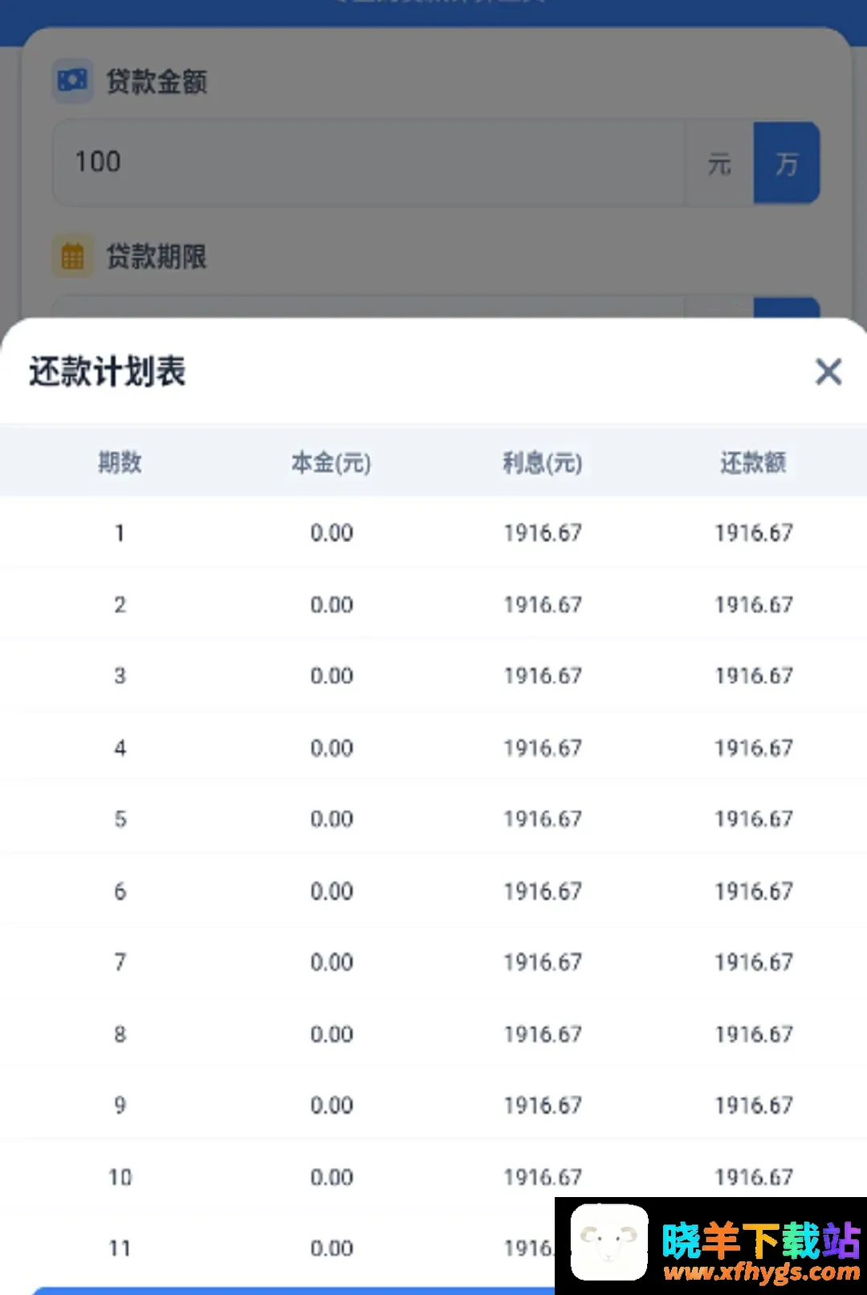Select the 万 unit toggle
This screenshot has height=1295, width=867.
click(x=786, y=164)
